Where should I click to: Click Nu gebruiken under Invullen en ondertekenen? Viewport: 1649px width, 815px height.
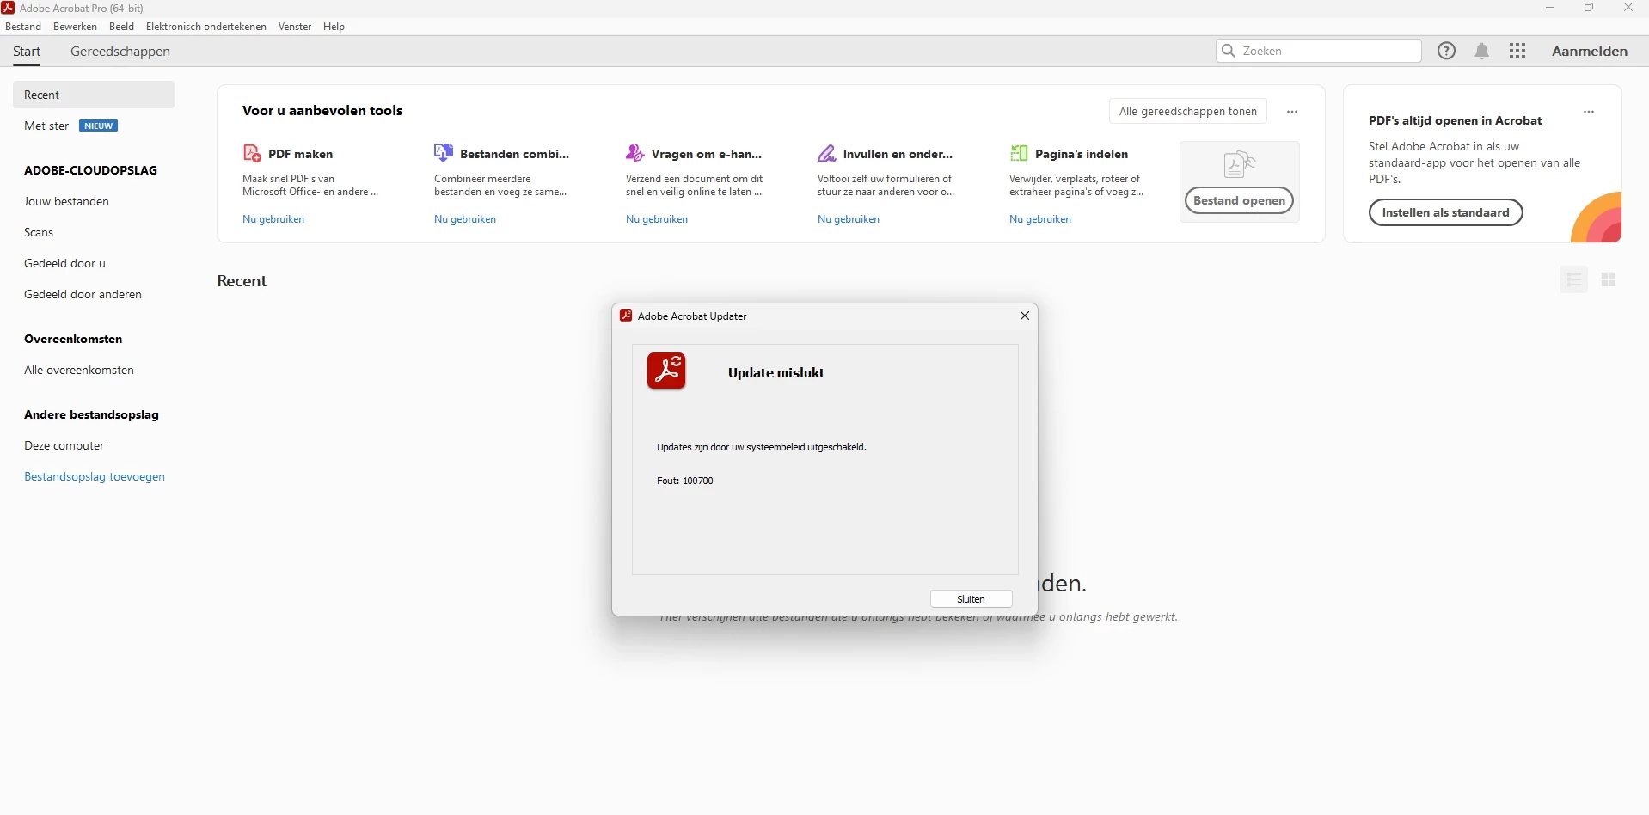[x=849, y=219]
